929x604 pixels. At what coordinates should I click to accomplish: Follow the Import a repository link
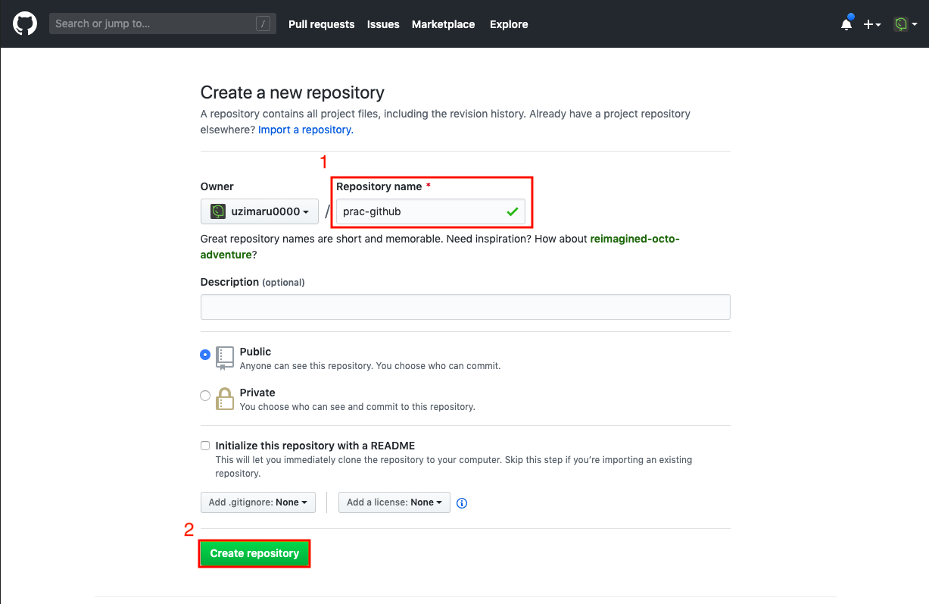306,130
